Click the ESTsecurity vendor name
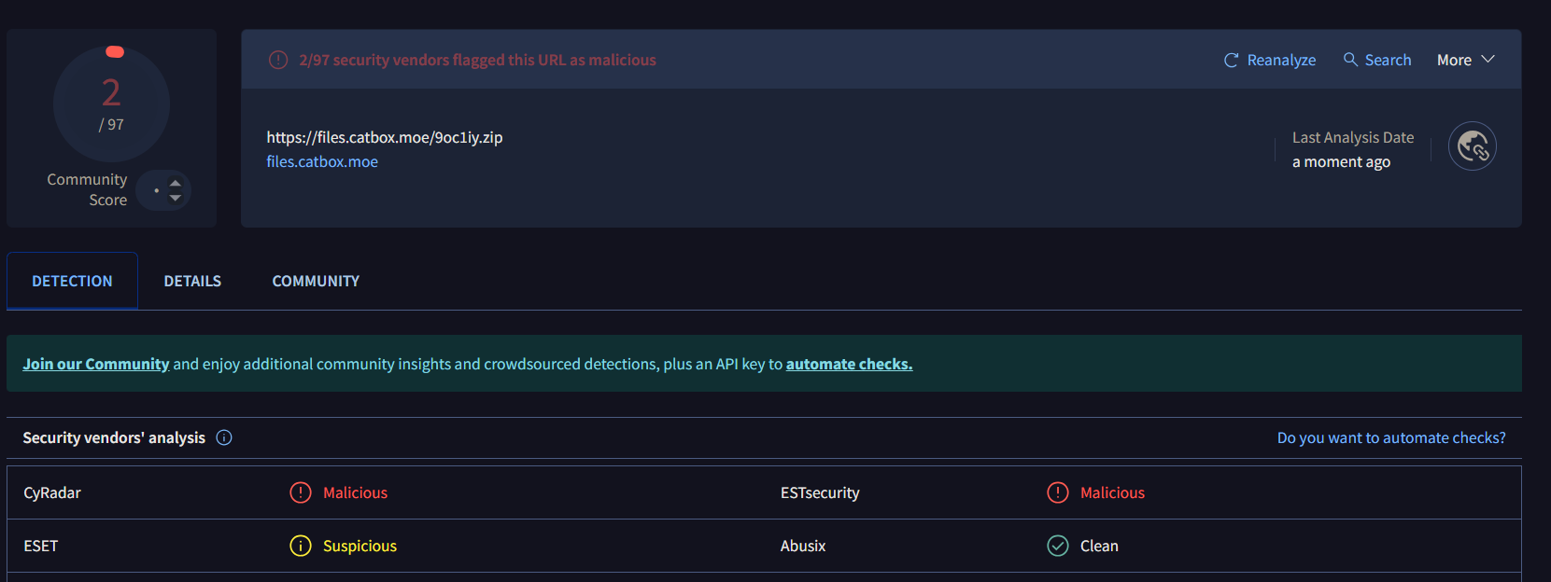Image resolution: width=1551 pixels, height=582 pixels. click(820, 492)
